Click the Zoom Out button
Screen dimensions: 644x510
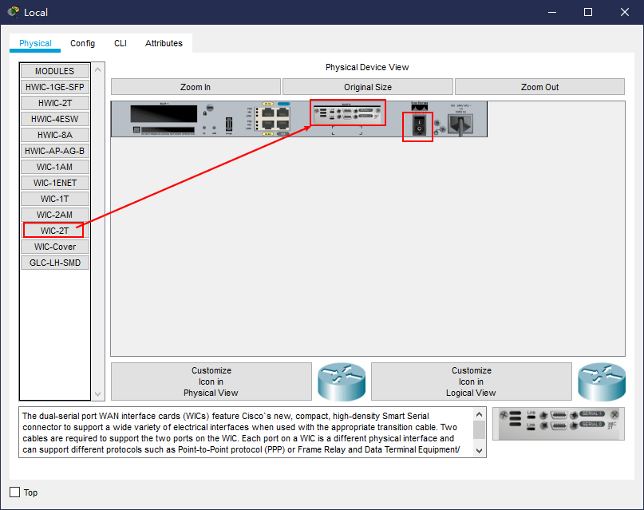(x=539, y=87)
